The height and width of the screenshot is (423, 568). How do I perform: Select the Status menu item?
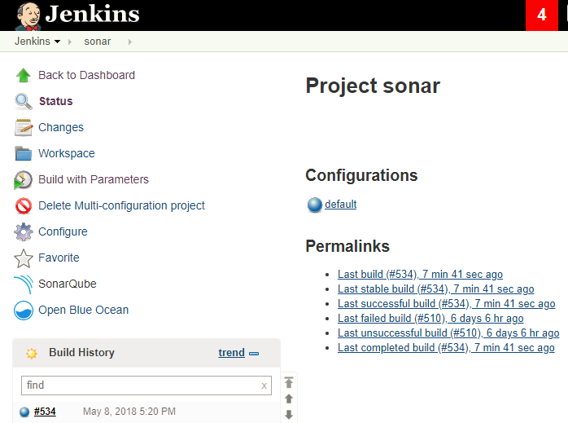[x=56, y=101]
